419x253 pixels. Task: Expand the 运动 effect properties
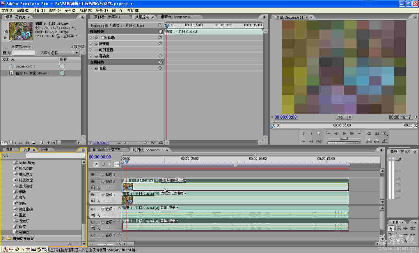91,38
